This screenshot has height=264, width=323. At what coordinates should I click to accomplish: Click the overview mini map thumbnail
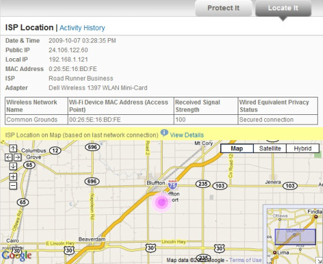point(295,236)
